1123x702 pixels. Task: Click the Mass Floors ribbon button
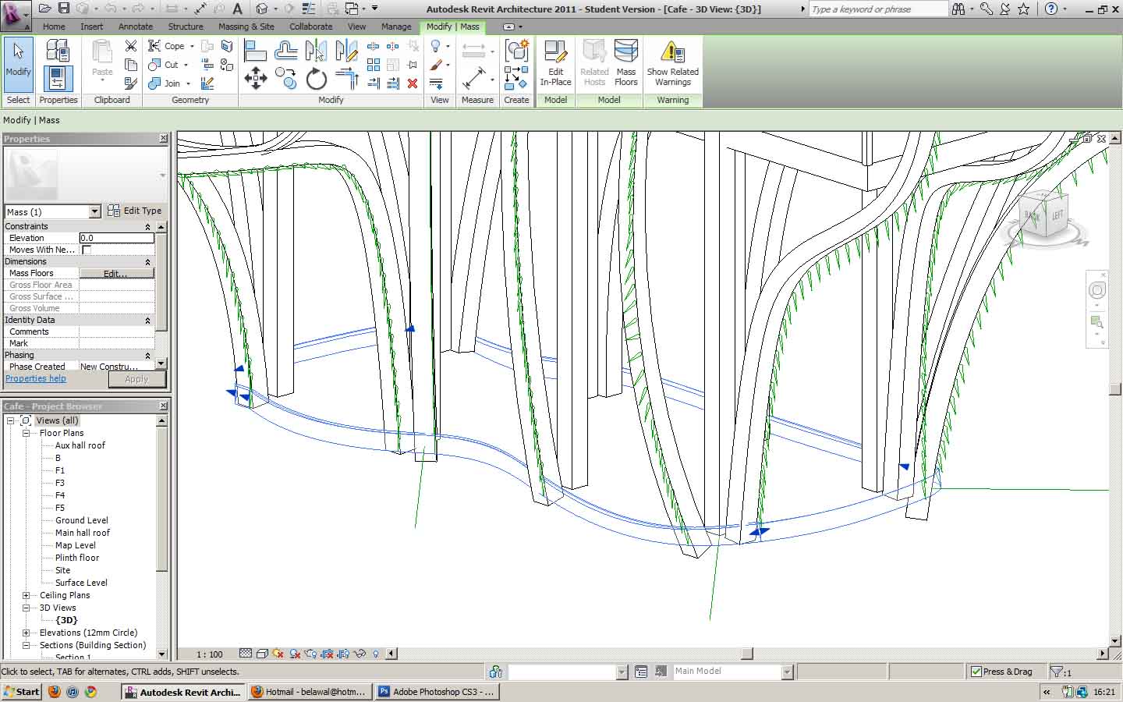click(625, 64)
